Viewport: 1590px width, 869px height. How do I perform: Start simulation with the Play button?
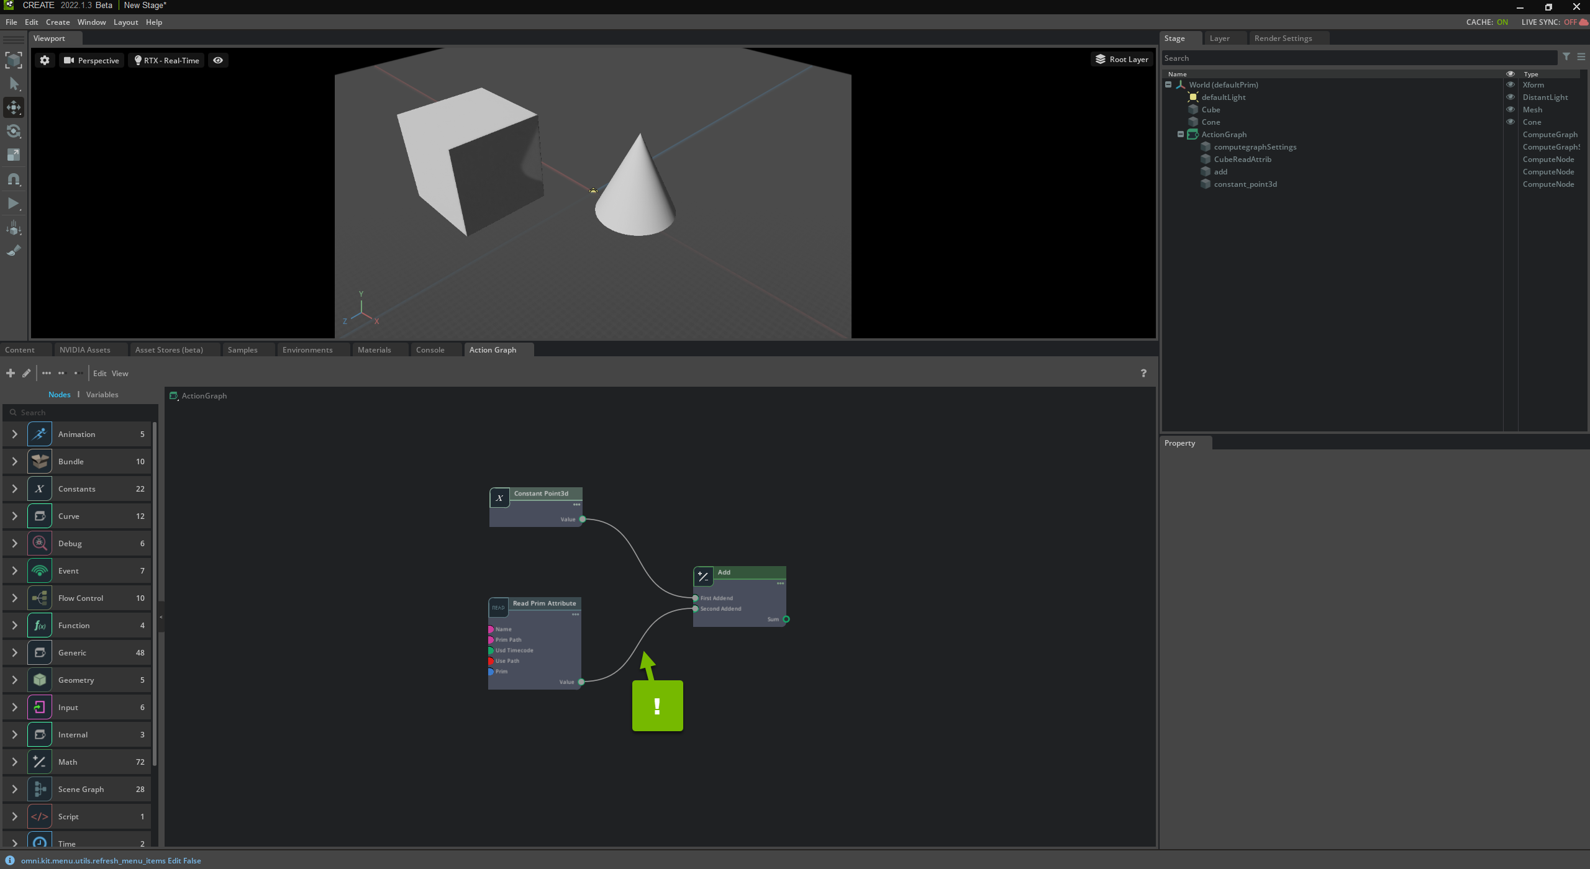(14, 203)
